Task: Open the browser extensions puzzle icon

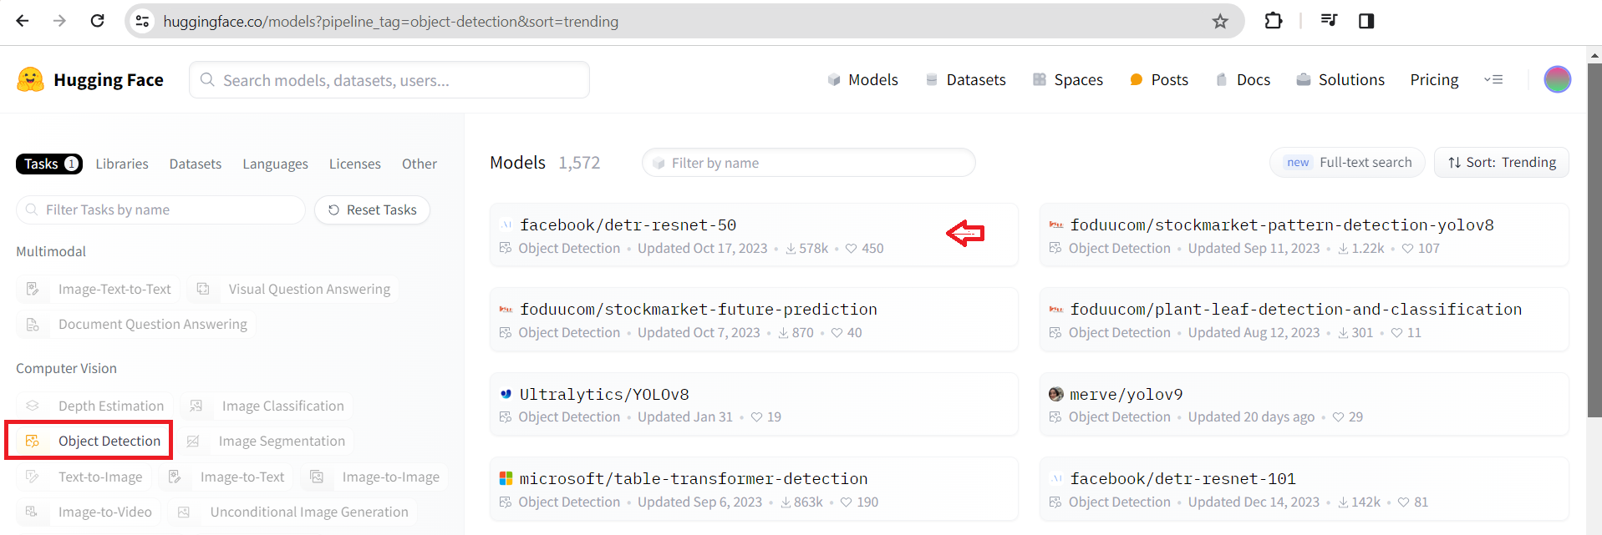Action: click(x=1274, y=21)
